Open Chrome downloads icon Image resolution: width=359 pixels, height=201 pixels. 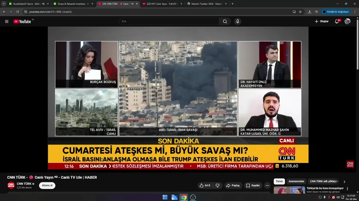tap(310, 12)
